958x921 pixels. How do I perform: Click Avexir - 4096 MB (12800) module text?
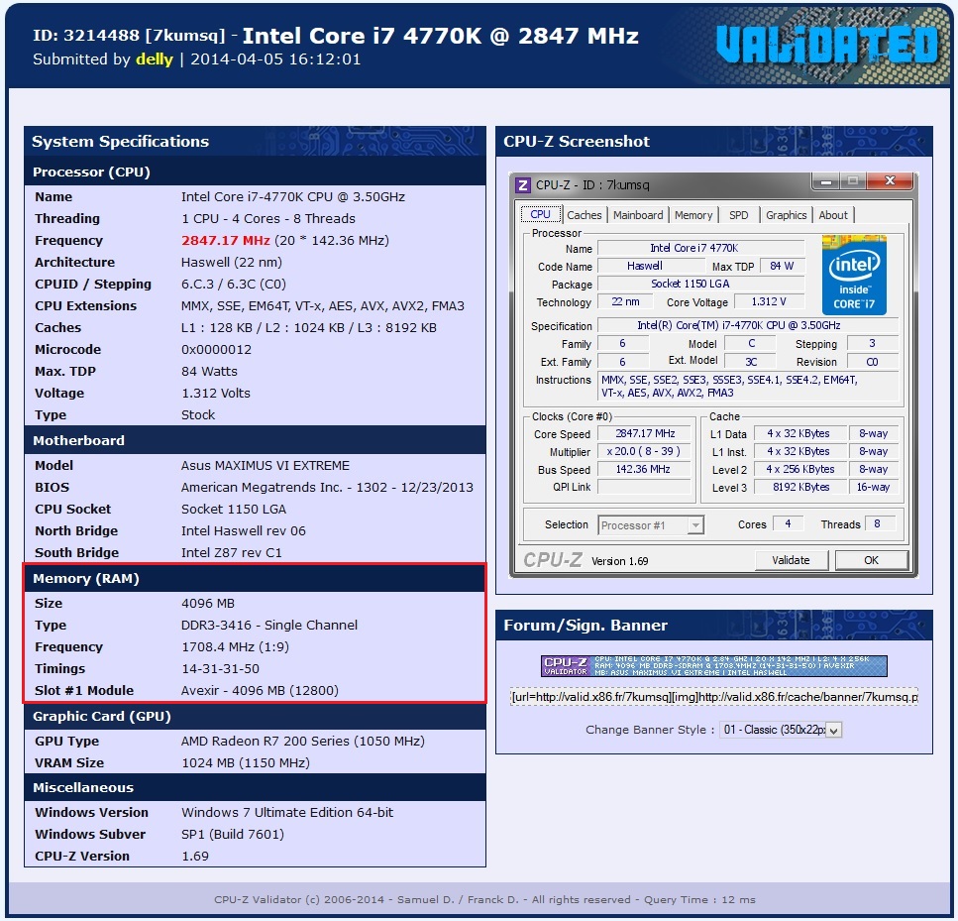point(260,690)
